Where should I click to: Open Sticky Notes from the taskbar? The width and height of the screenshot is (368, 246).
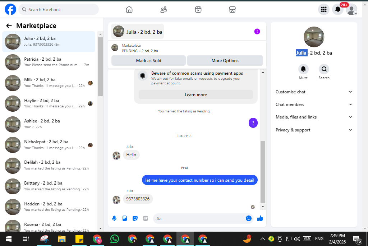pyautogui.click(x=79, y=239)
